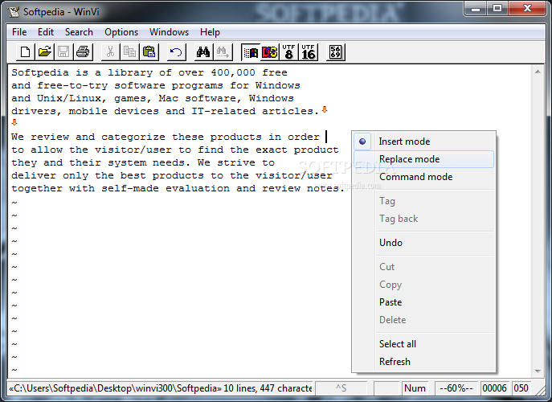Switch to Command mode in context menu

point(424,177)
